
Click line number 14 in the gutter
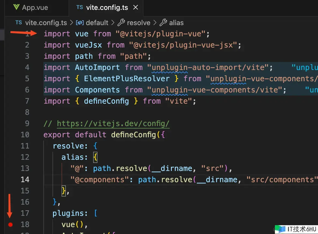25,180
